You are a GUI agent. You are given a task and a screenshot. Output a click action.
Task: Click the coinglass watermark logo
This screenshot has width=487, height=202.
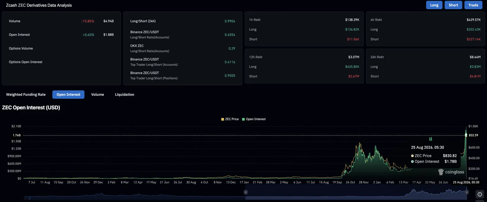tap(451, 172)
